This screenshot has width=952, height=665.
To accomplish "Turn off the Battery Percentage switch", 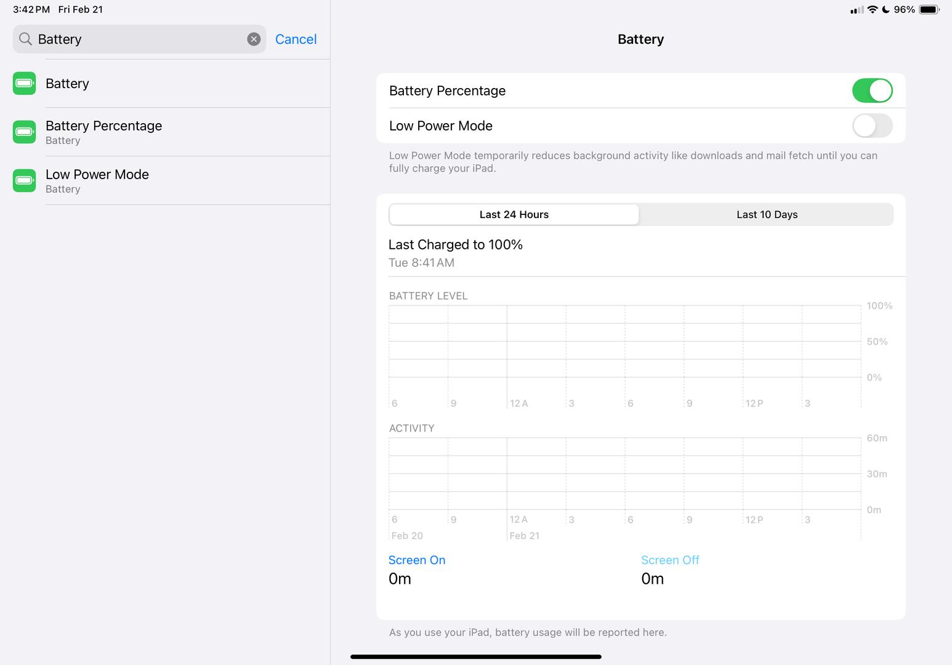I will coord(872,91).
